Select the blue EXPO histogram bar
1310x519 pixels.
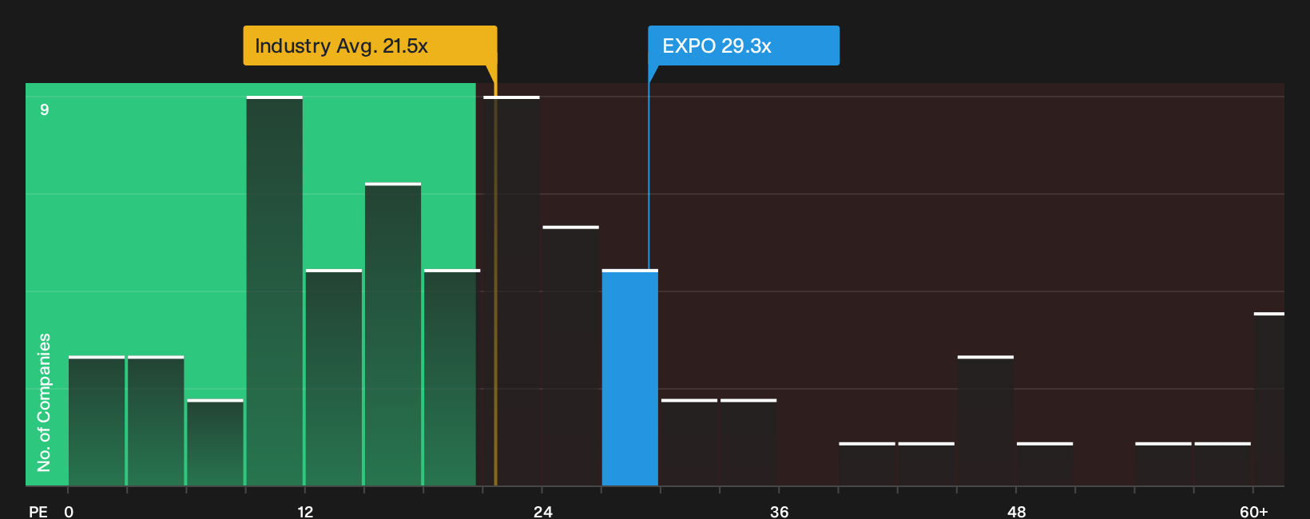click(x=630, y=378)
